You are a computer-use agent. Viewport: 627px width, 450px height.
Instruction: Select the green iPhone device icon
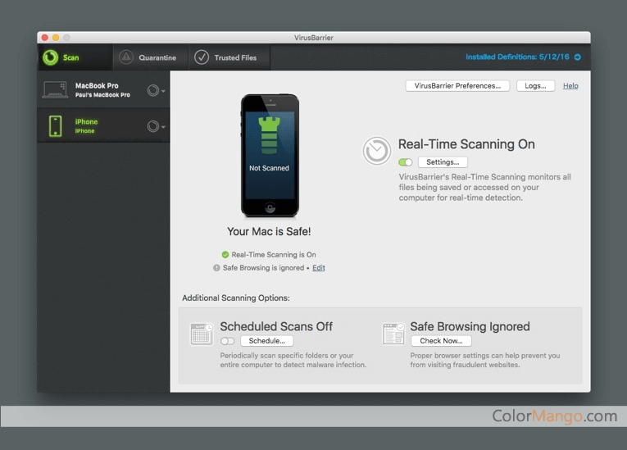(55, 125)
